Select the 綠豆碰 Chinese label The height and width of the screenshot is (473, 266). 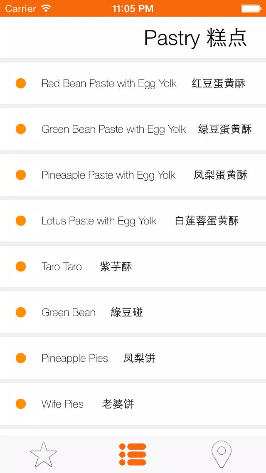pyautogui.click(x=127, y=312)
